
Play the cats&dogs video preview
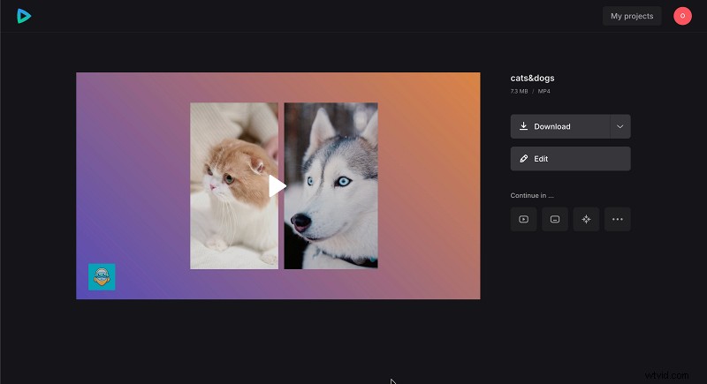pyautogui.click(x=277, y=185)
